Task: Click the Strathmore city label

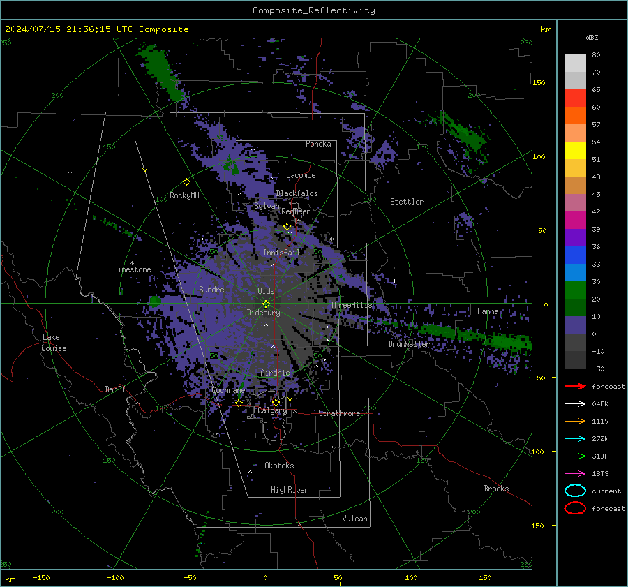Action: 339,413
